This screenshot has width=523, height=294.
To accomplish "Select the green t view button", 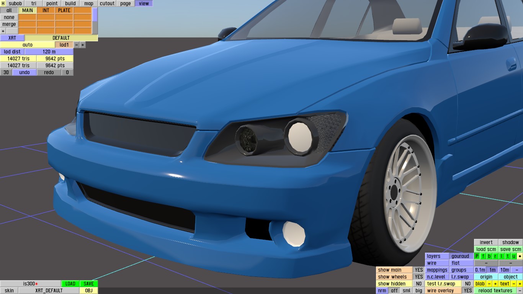I will point(508,256).
